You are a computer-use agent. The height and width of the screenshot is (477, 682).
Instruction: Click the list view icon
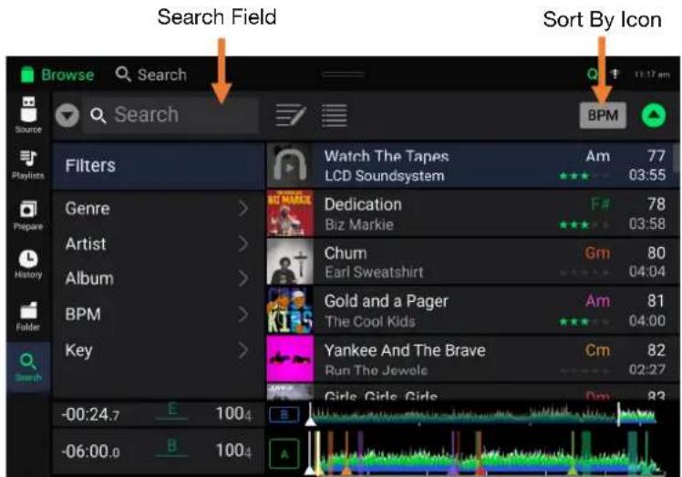335,115
